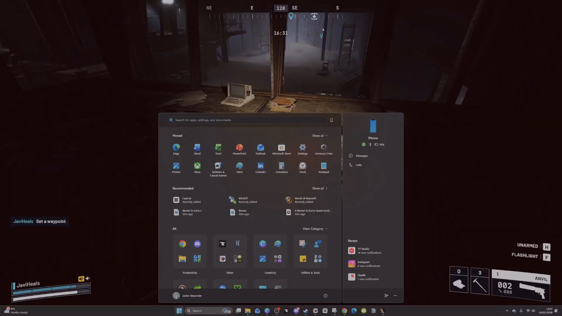Open the Edge pinned app

(176, 149)
